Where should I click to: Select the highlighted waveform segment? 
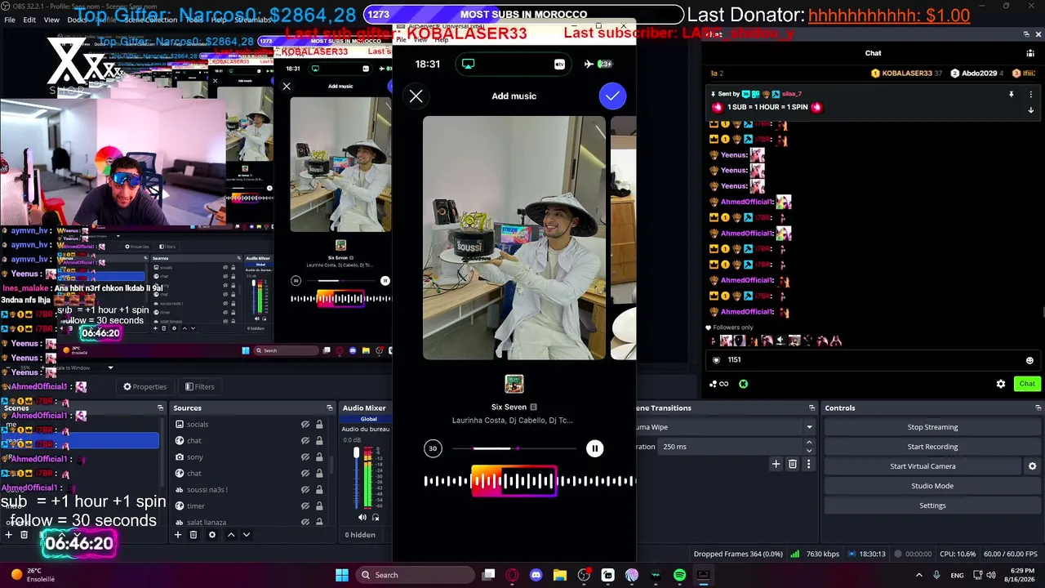pyautogui.click(x=514, y=481)
